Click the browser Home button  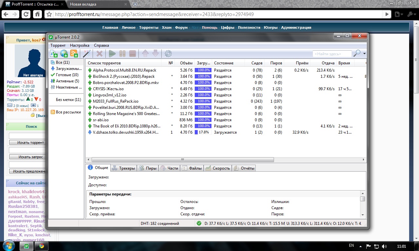38,14
